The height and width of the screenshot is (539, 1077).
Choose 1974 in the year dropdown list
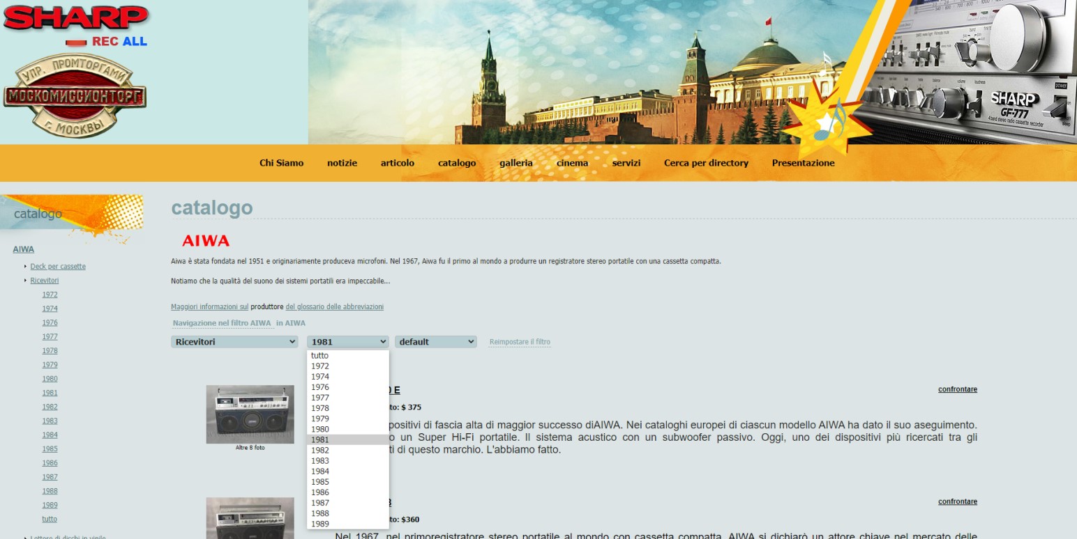pyautogui.click(x=348, y=377)
